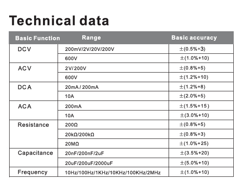Select the Basic Function column header
The image size is (250, 186).
(38, 38)
